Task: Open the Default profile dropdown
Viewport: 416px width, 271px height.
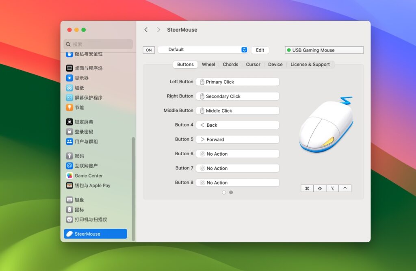Action: point(203,50)
